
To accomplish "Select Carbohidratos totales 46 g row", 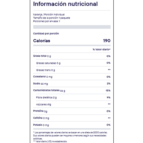I will 72,90.
